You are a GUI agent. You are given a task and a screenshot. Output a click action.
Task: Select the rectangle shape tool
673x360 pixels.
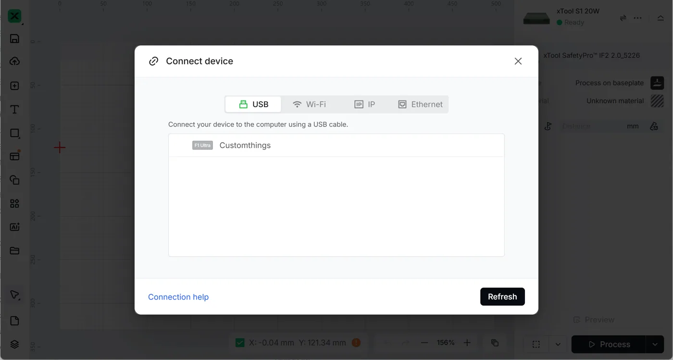[14, 133]
